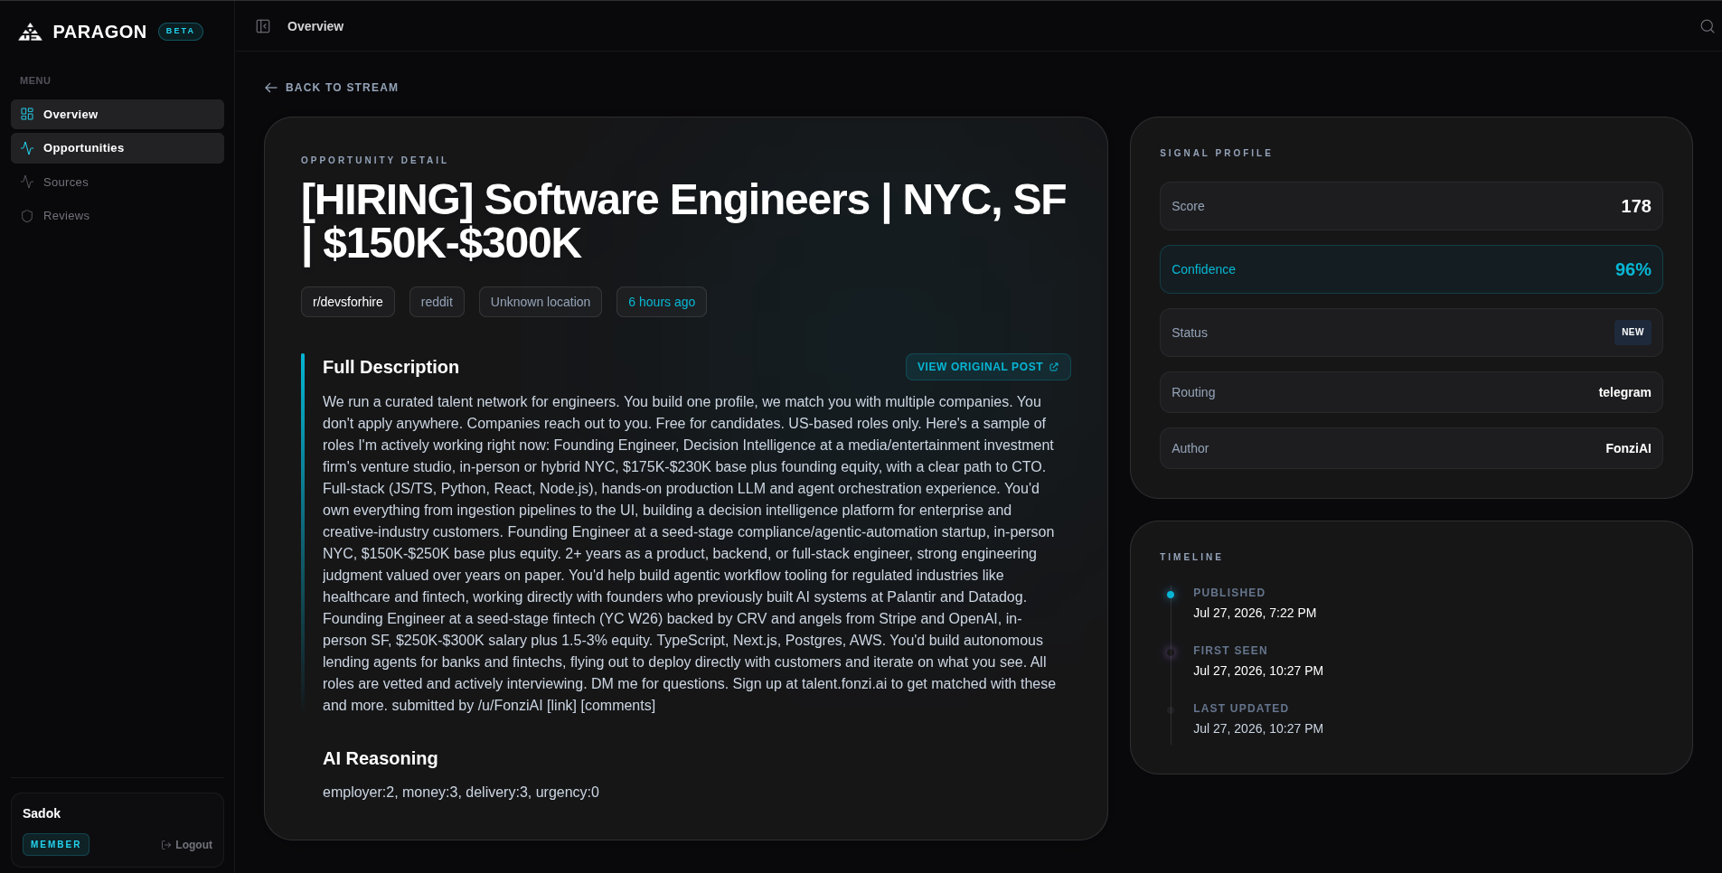Click the job title heading

[x=683, y=221]
